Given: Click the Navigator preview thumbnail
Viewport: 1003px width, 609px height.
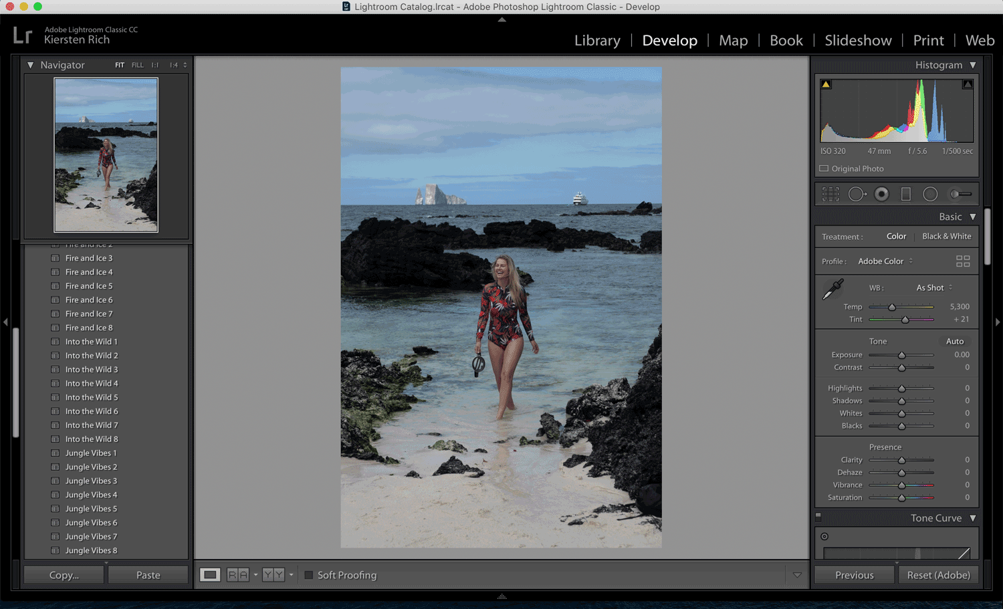Looking at the screenshot, I should click(106, 155).
